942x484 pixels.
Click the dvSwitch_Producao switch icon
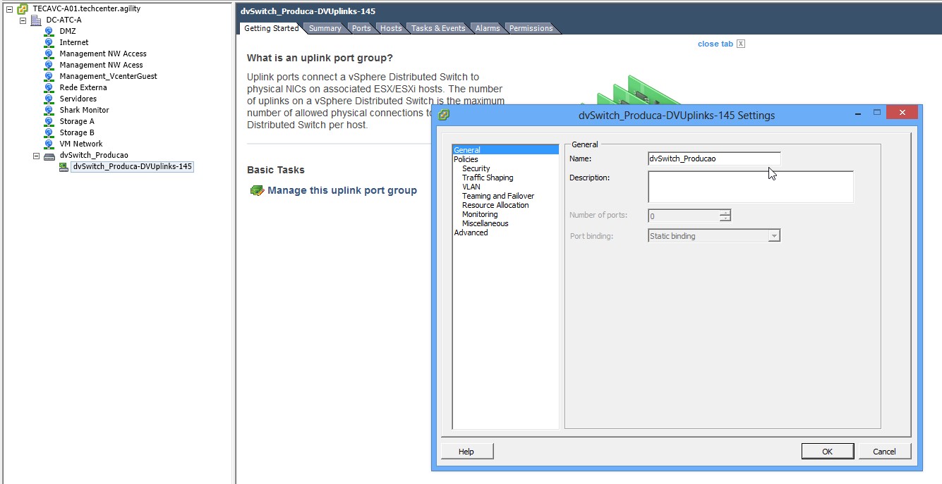click(x=49, y=155)
